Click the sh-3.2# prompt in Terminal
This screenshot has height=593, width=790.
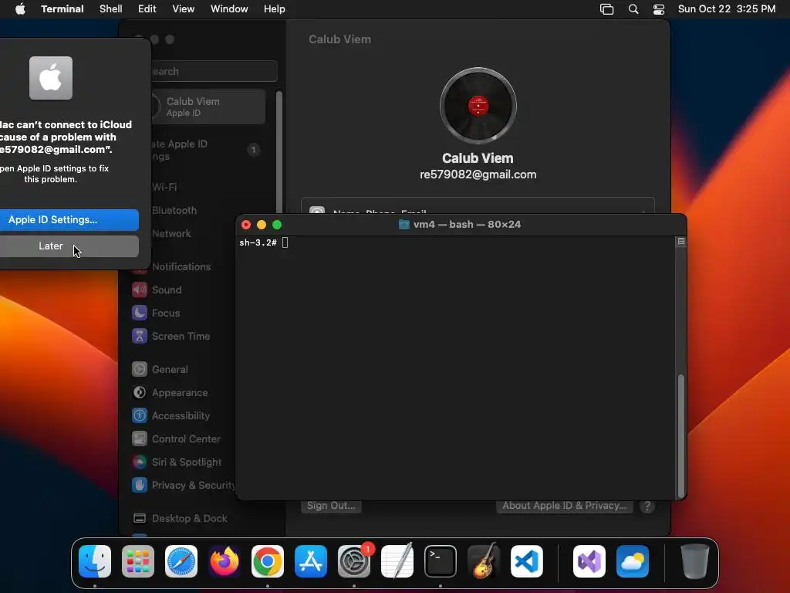258,242
